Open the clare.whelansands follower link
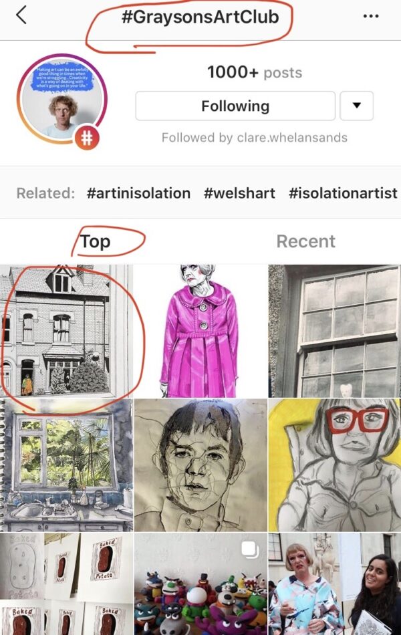The width and height of the screenshot is (401, 635). [292, 138]
